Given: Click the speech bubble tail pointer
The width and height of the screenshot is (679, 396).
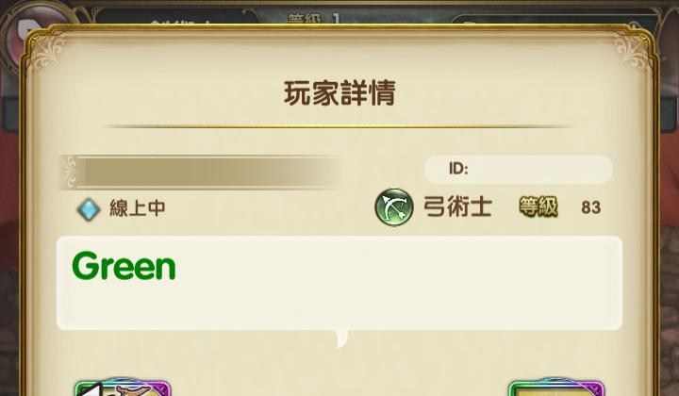Looking at the screenshot, I should pos(341,338).
